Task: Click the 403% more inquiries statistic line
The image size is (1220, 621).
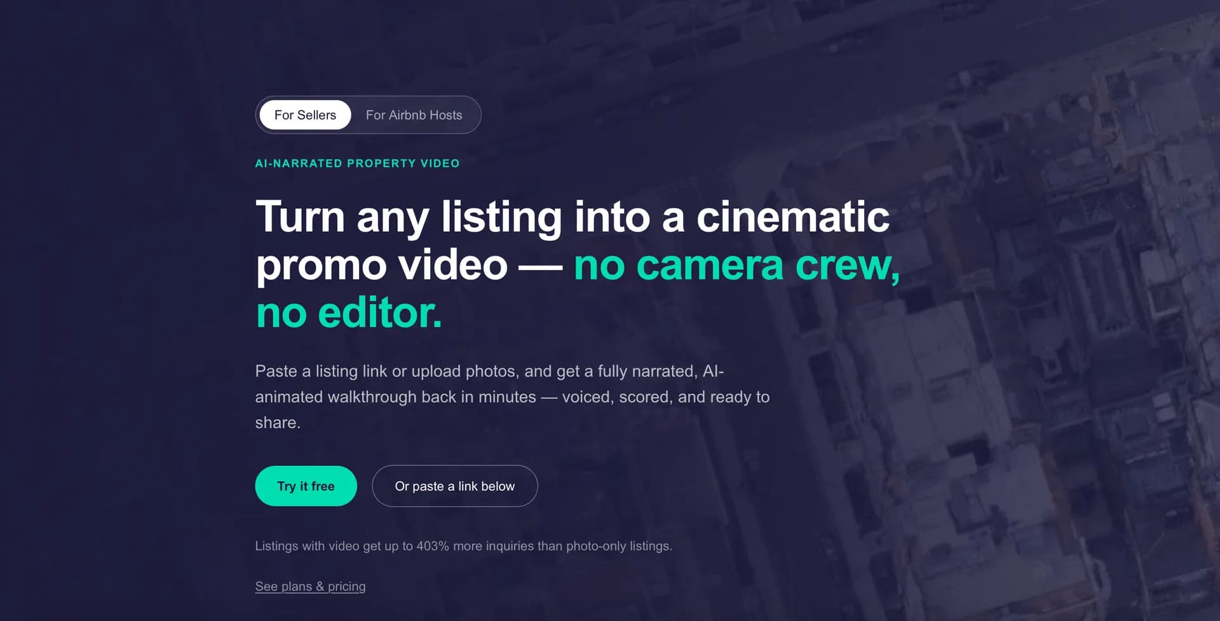Action: (463, 546)
